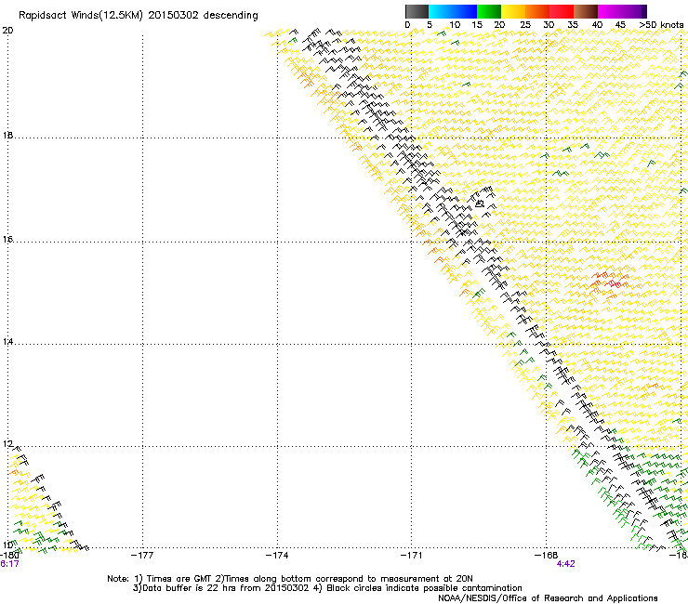The height and width of the screenshot is (604, 688).
Task: Click the latitude label '12' on the left axis
Action: click(7, 444)
